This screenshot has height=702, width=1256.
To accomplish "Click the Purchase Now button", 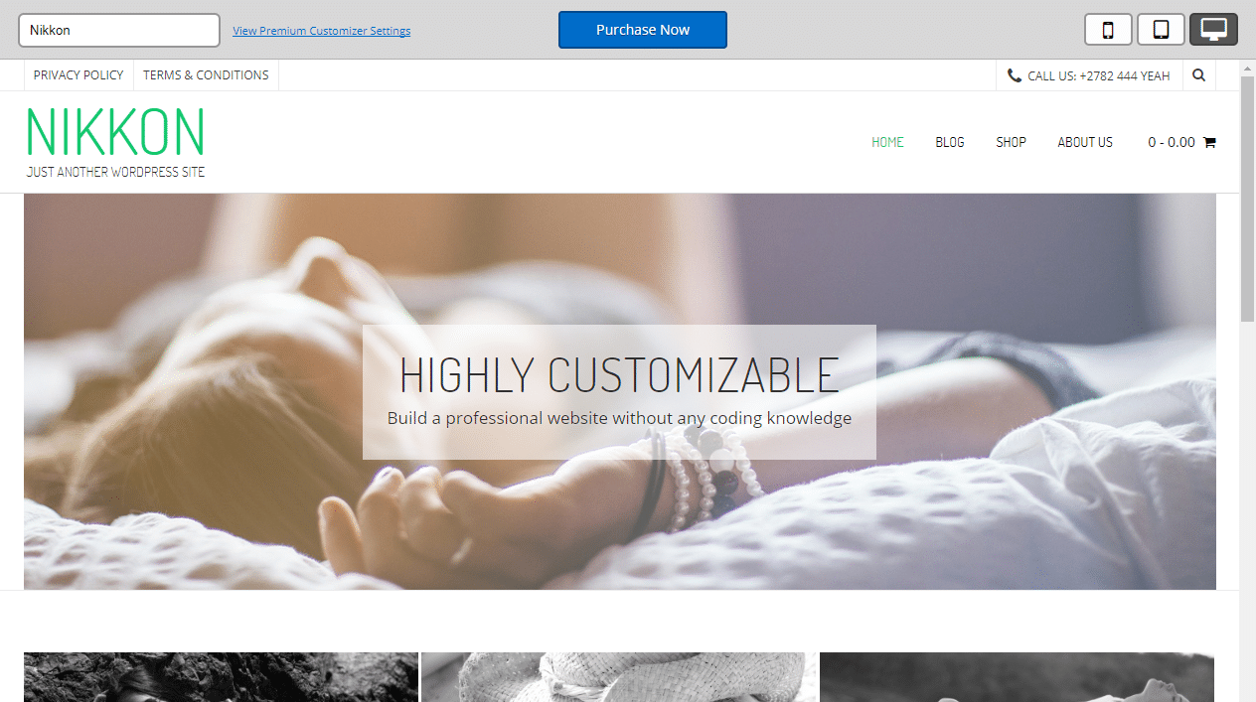I will (x=643, y=30).
